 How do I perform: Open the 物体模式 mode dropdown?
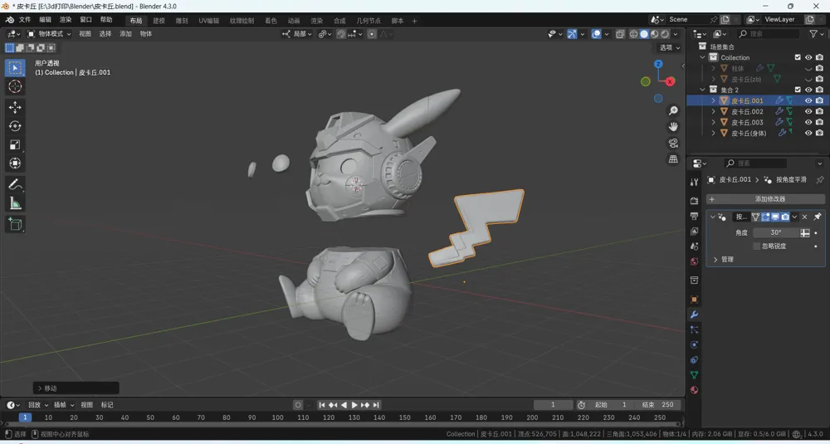click(49, 34)
